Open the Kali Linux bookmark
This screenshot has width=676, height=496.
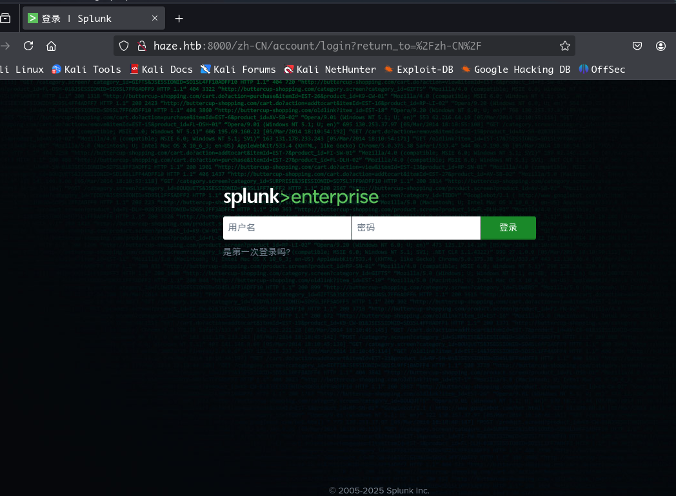coord(21,70)
